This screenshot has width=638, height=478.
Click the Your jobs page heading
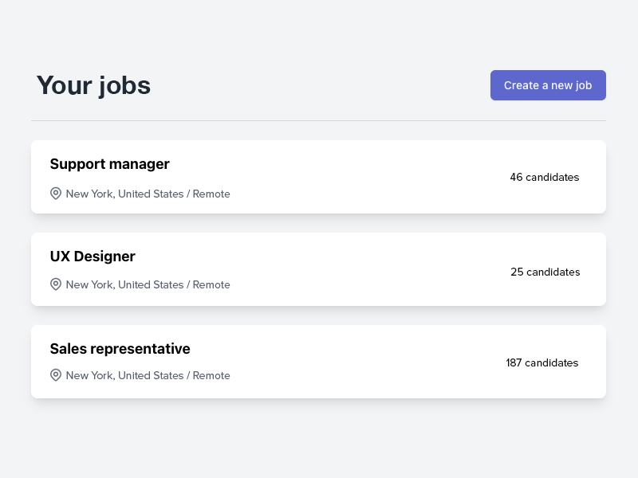click(93, 85)
